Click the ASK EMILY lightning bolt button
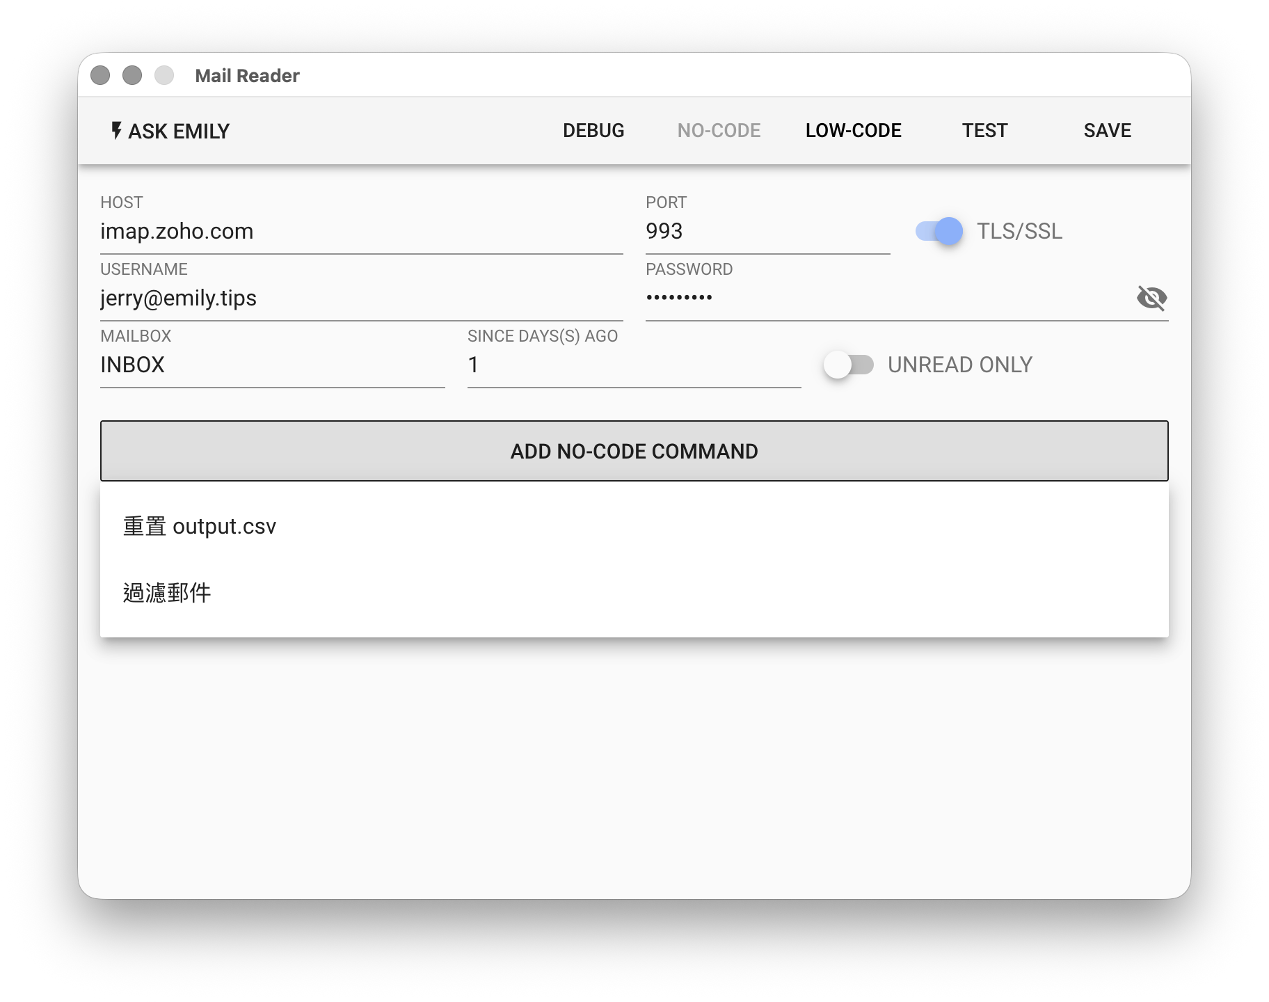 [x=170, y=131]
